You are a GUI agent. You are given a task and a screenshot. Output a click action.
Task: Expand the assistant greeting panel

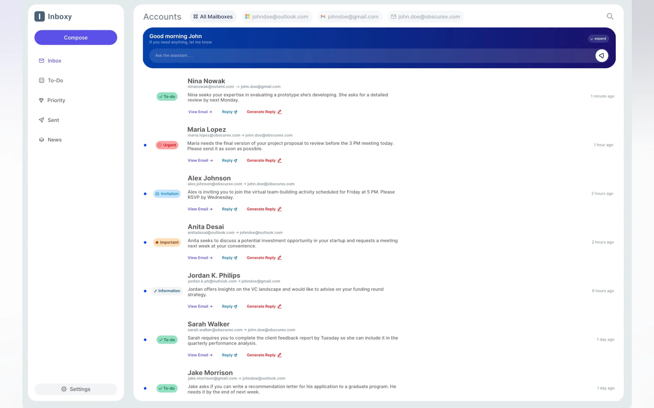(x=598, y=39)
